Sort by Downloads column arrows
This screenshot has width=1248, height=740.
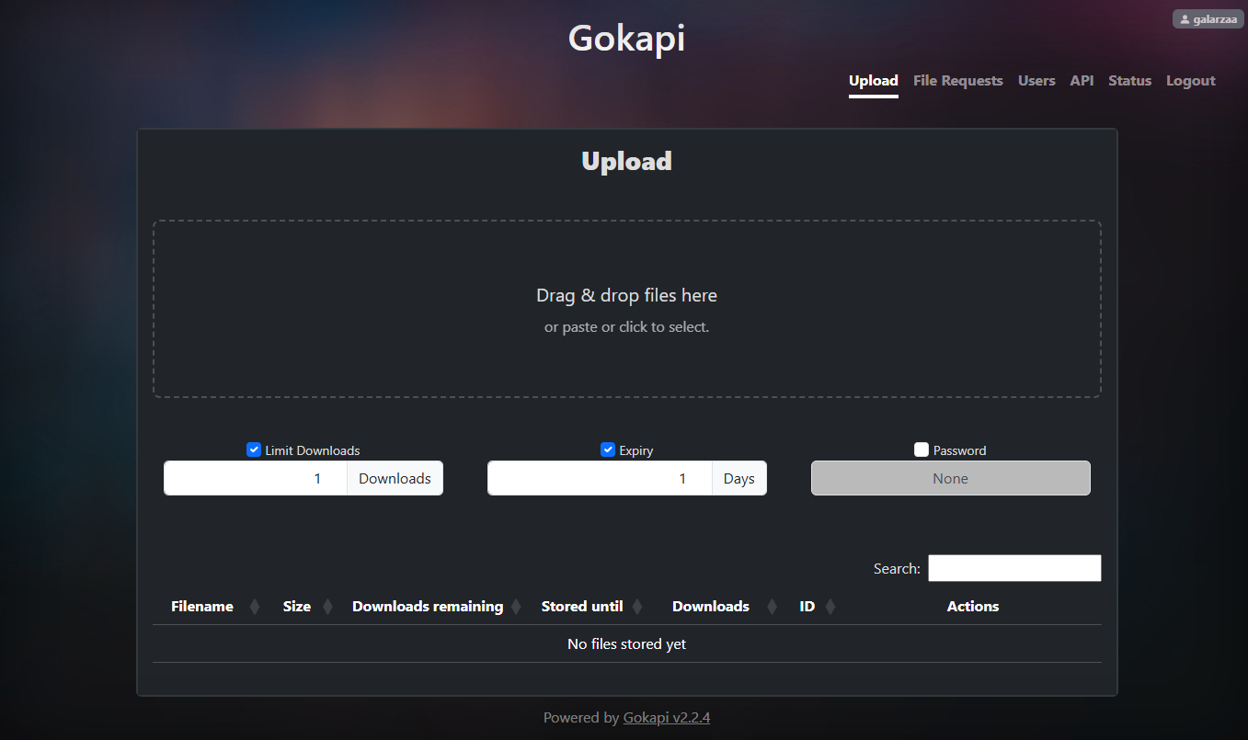tap(773, 607)
